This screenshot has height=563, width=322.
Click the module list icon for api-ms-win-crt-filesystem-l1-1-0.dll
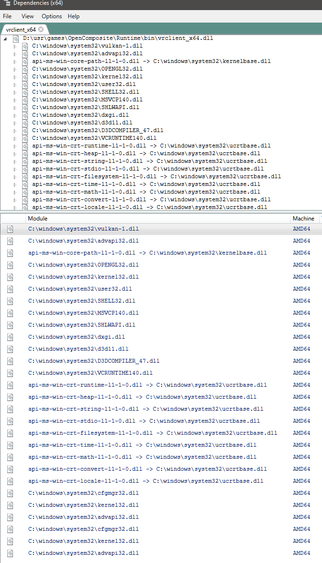[10, 433]
